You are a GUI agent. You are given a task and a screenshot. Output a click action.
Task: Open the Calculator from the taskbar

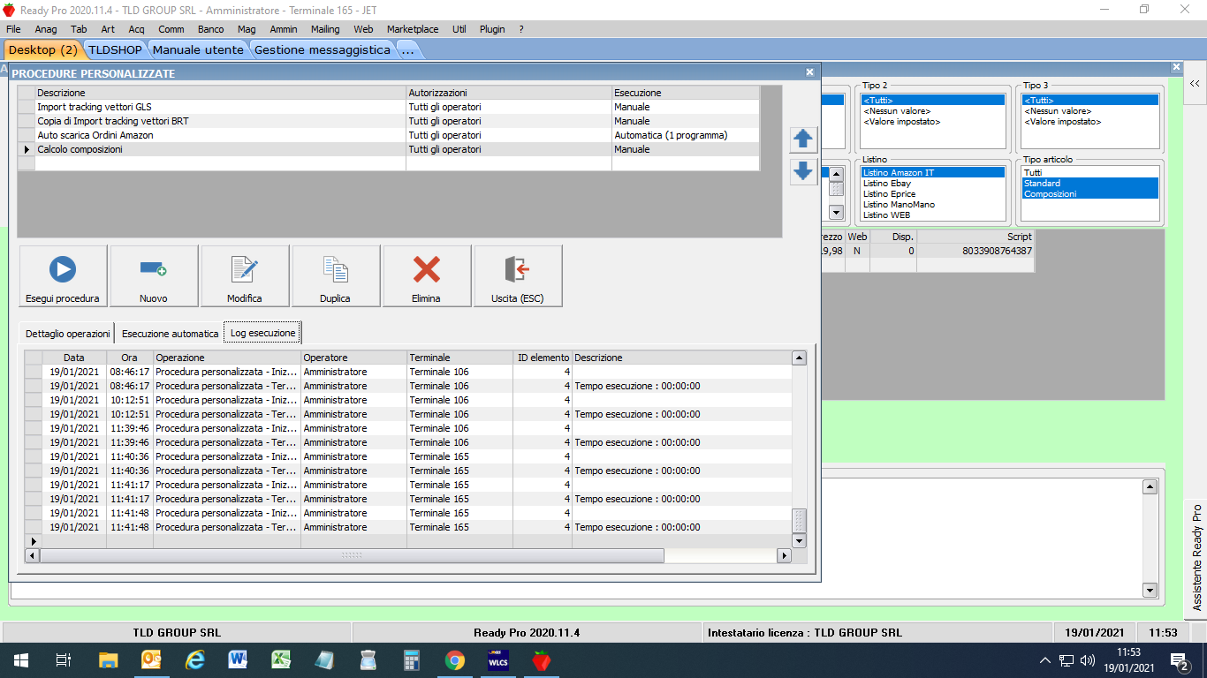pyautogui.click(x=411, y=659)
